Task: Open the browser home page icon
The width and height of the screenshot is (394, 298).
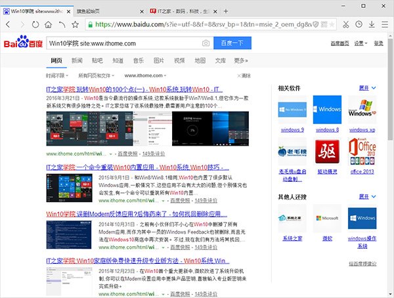Action: 48,24
